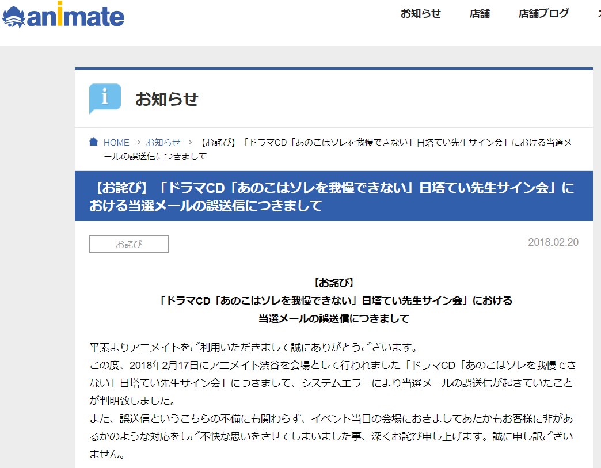Click the large お知らせ page heading
The image size is (601, 468).
(x=166, y=99)
